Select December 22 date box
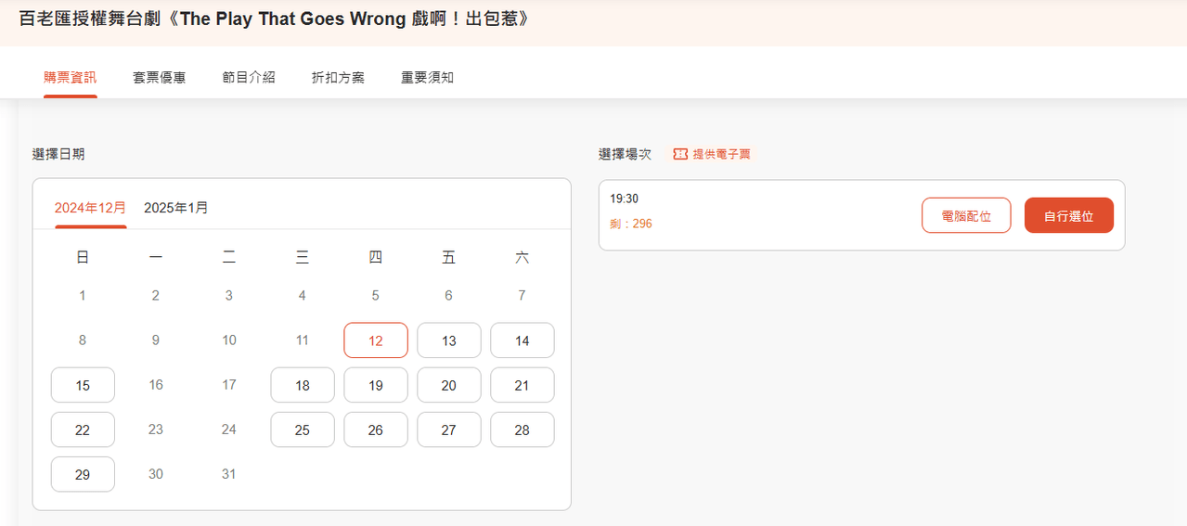The width and height of the screenshot is (1187, 526). 83,430
